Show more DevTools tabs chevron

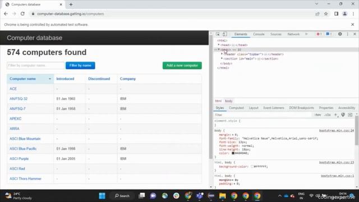tap(306, 34)
